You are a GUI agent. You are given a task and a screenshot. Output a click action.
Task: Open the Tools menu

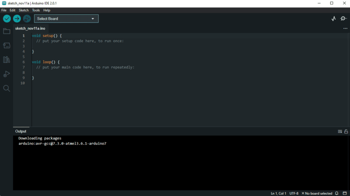(36, 10)
